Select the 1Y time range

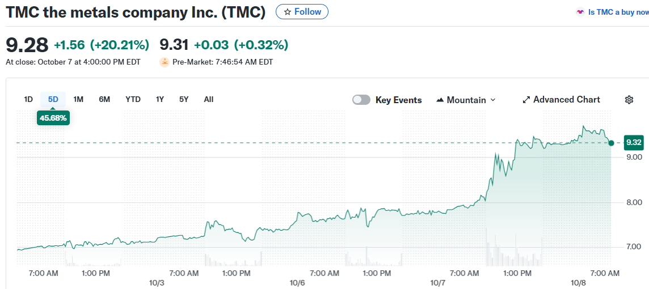click(160, 99)
